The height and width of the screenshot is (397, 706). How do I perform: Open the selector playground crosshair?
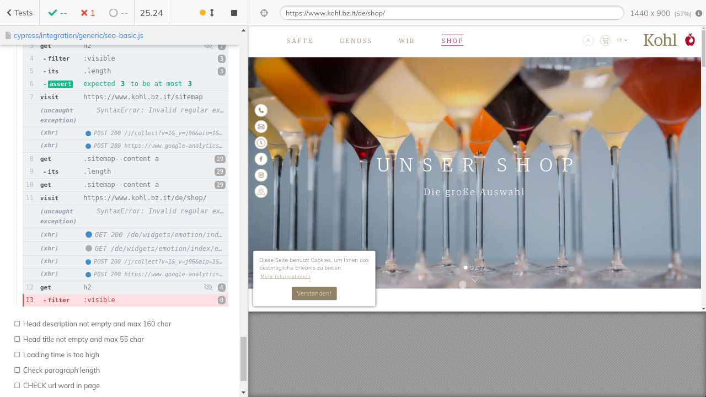click(x=264, y=13)
